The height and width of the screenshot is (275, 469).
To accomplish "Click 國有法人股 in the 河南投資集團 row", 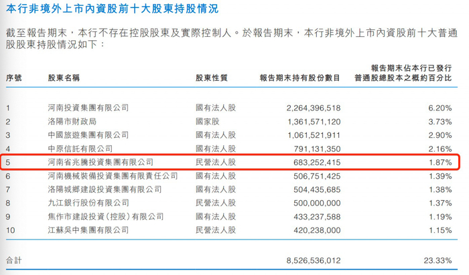I will (216, 108).
